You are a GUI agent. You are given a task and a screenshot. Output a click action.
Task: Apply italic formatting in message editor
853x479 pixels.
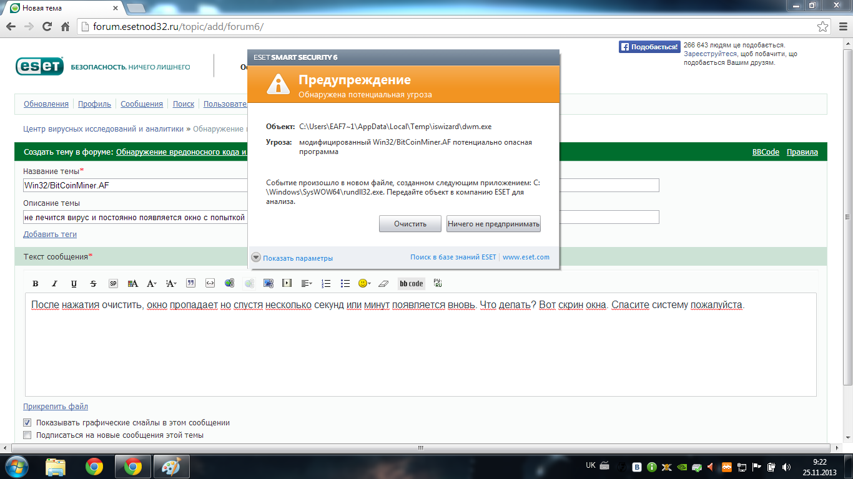click(54, 283)
